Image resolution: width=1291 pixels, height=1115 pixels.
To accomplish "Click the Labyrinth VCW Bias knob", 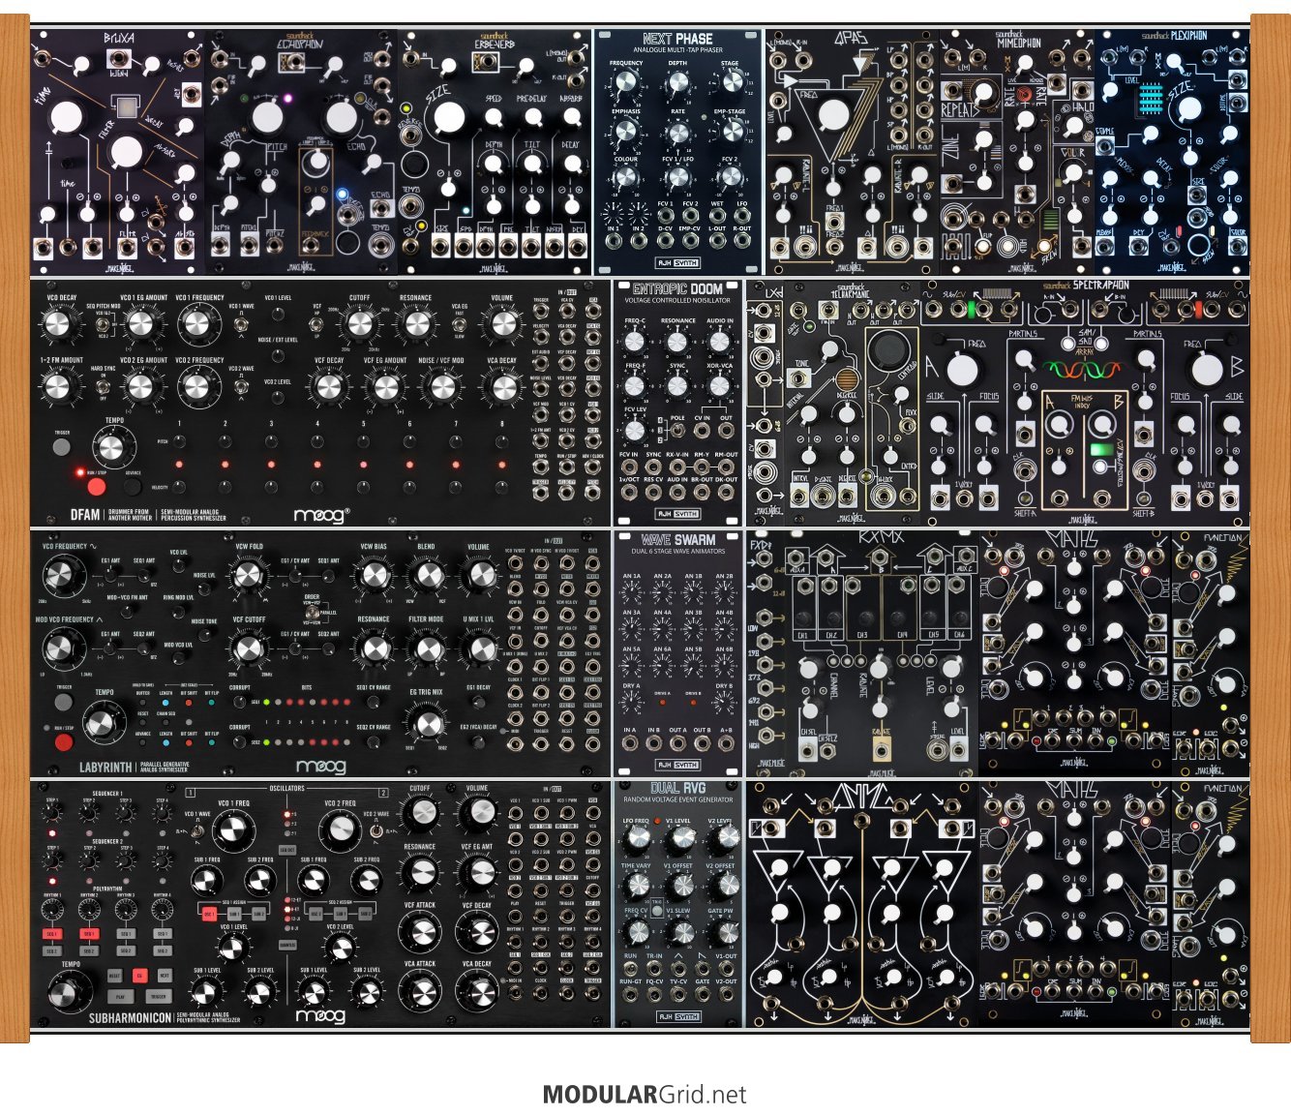I will pyautogui.click(x=373, y=575).
